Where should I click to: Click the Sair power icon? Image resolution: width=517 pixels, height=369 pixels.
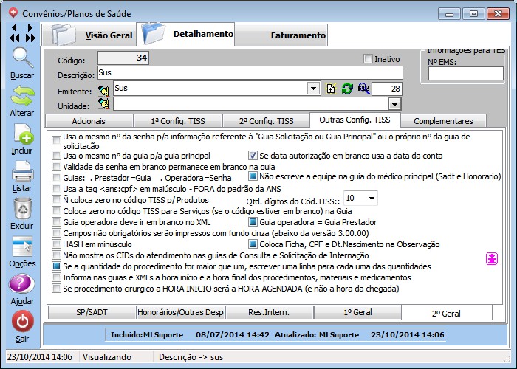[x=21, y=323]
